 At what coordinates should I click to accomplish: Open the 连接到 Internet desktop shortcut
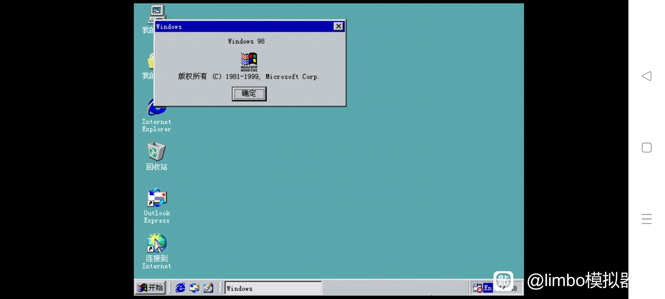157,251
